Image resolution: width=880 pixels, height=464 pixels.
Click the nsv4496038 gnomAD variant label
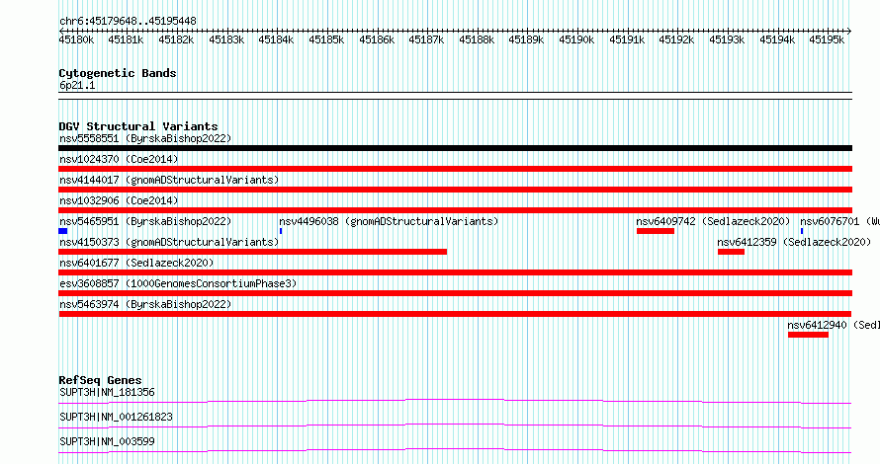[x=389, y=221]
